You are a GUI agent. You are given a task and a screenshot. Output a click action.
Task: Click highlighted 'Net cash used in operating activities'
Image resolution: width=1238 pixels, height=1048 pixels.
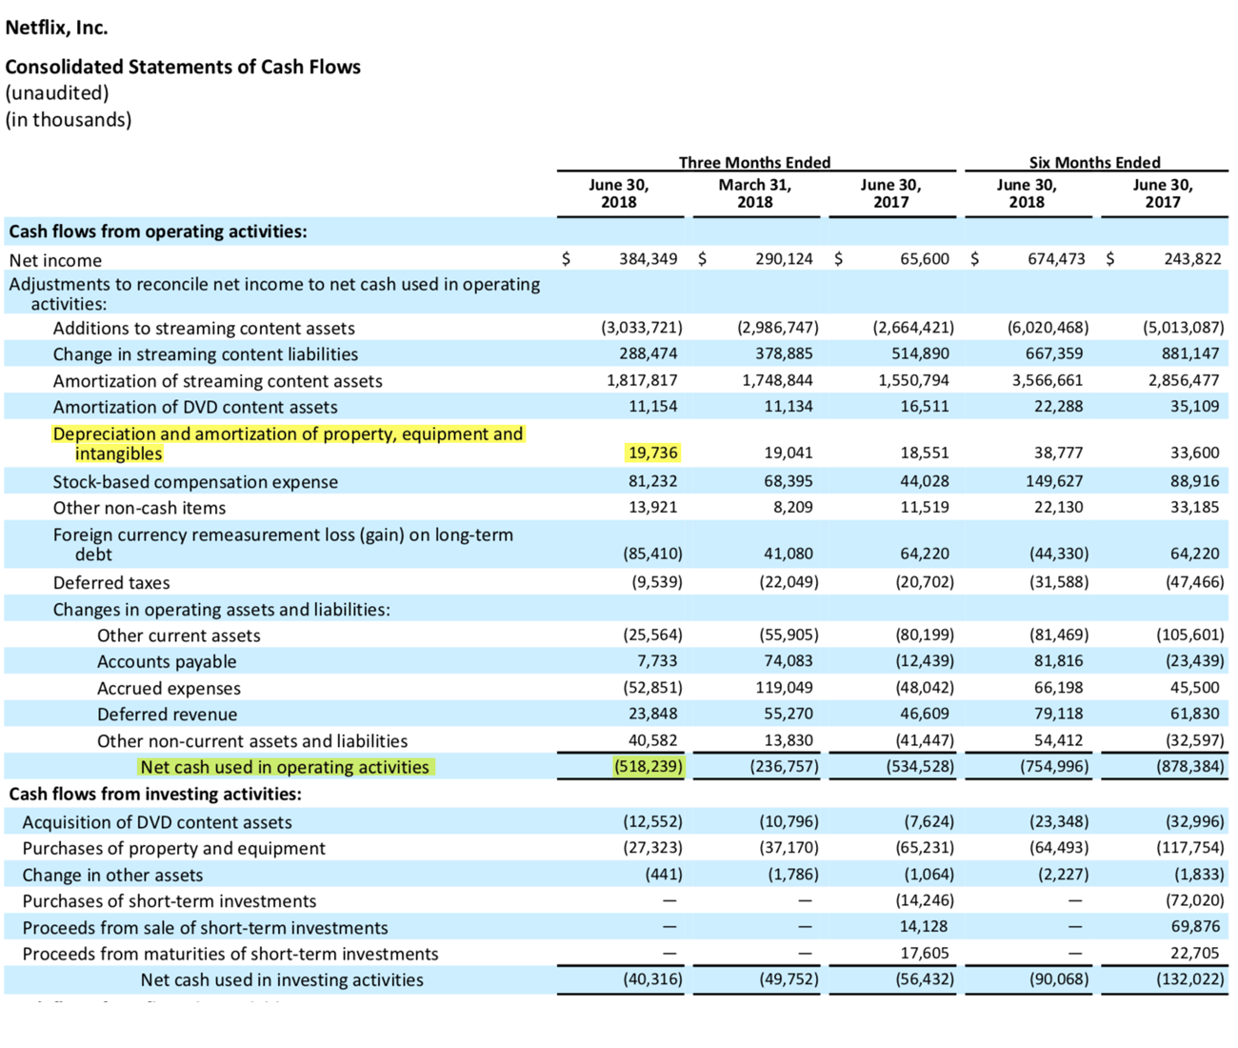point(285,767)
